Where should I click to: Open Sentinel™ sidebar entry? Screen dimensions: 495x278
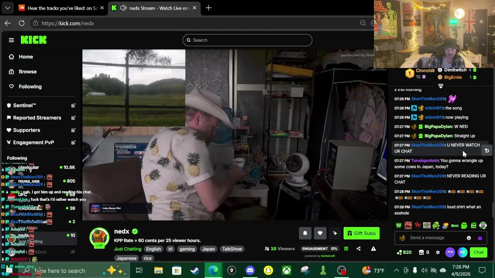point(24,105)
